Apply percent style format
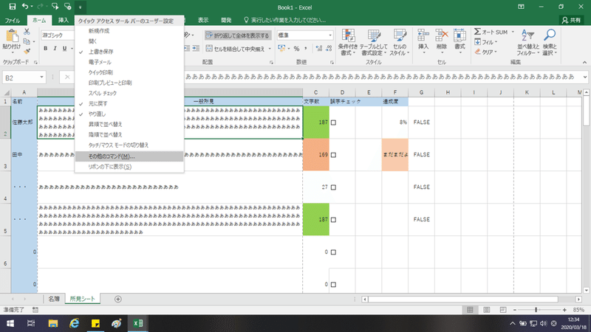Viewport: 591px width, 332px height. click(x=297, y=49)
